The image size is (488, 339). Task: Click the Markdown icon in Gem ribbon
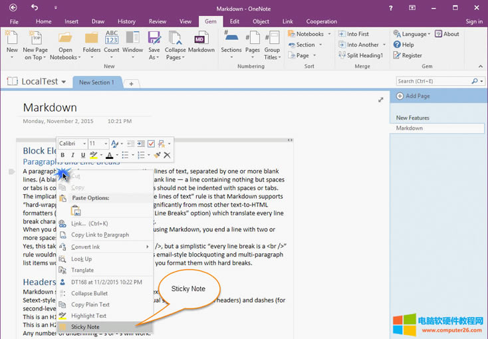(201, 41)
